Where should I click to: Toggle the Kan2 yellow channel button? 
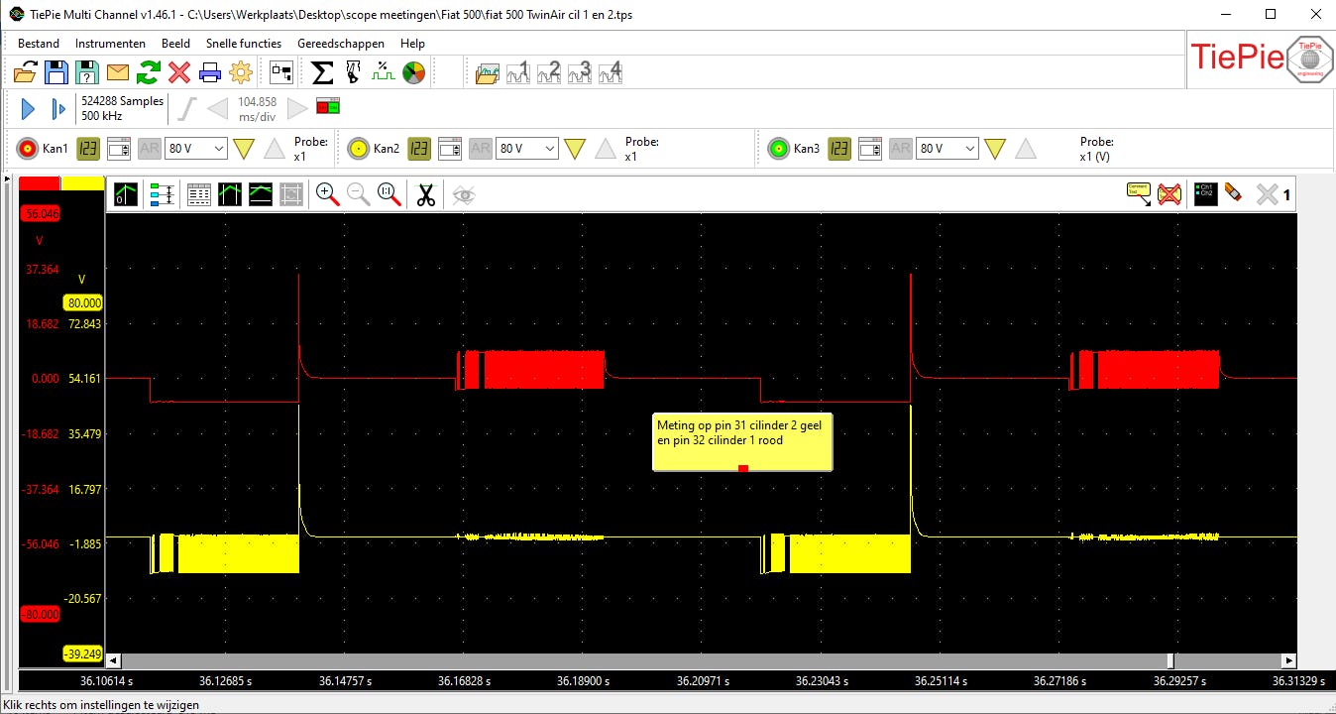358,149
